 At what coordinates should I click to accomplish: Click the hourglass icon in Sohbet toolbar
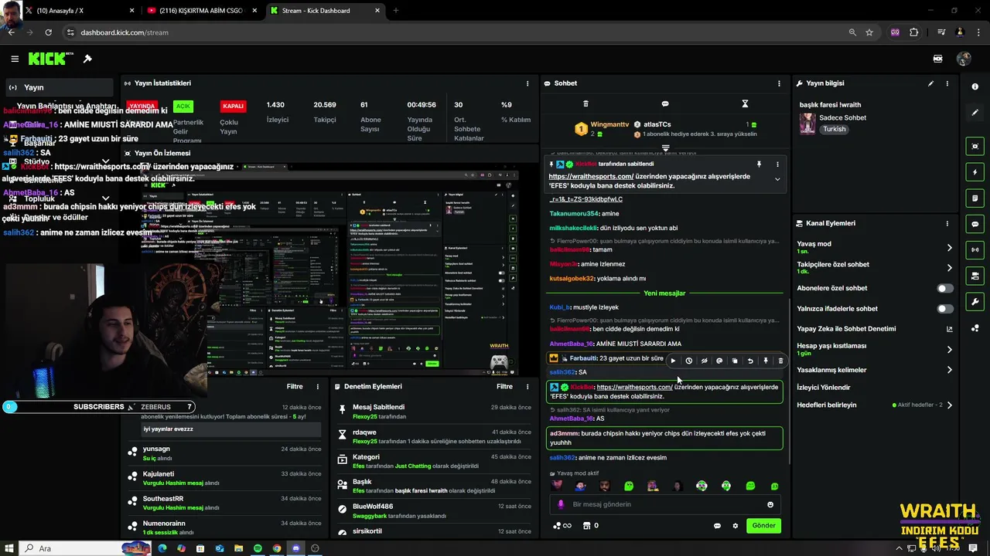click(745, 103)
